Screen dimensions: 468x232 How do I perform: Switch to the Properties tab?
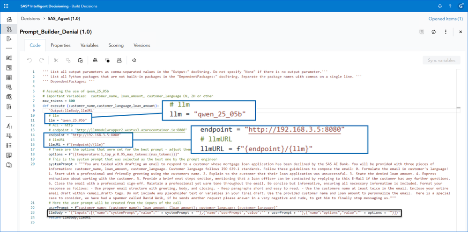pyautogui.click(x=60, y=45)
